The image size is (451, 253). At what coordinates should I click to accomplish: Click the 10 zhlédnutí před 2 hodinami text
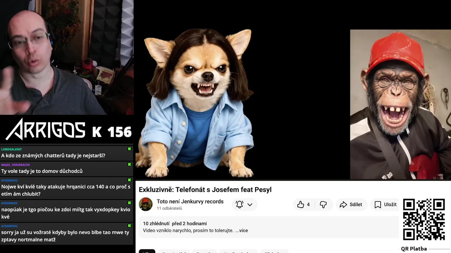(175, 223)
